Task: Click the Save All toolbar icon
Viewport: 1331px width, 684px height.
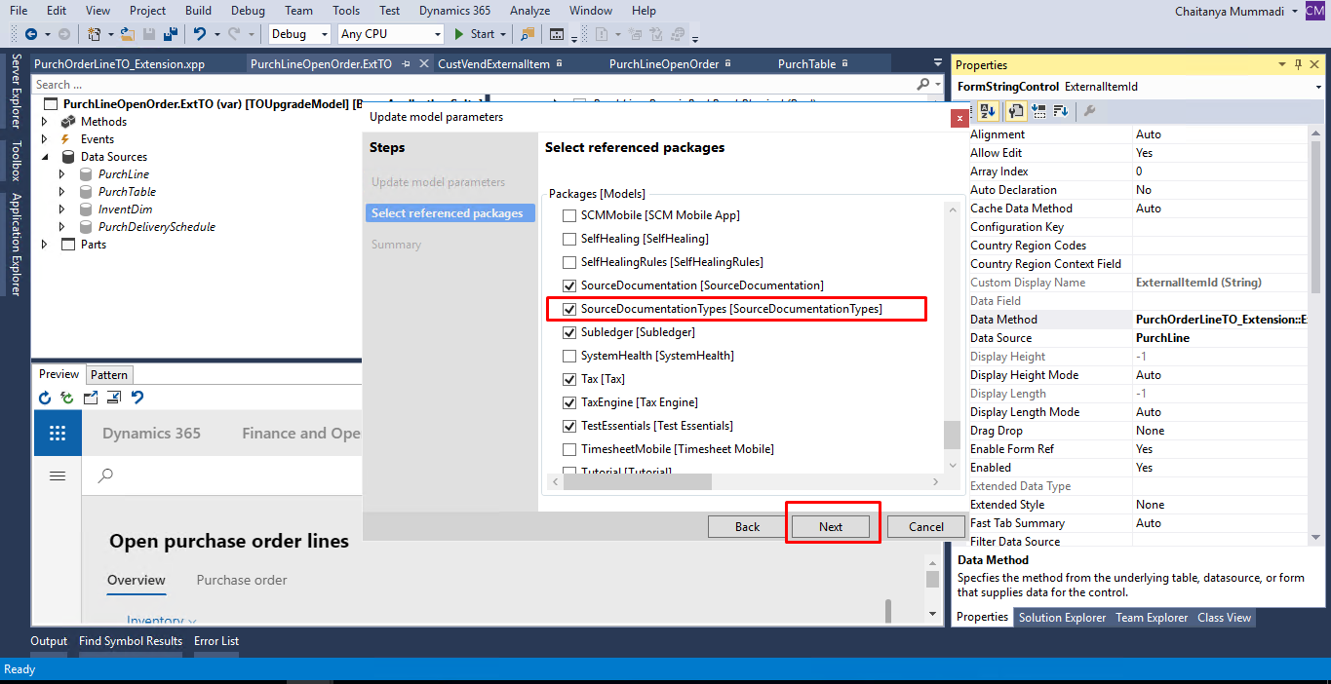Action: [171, 34]
